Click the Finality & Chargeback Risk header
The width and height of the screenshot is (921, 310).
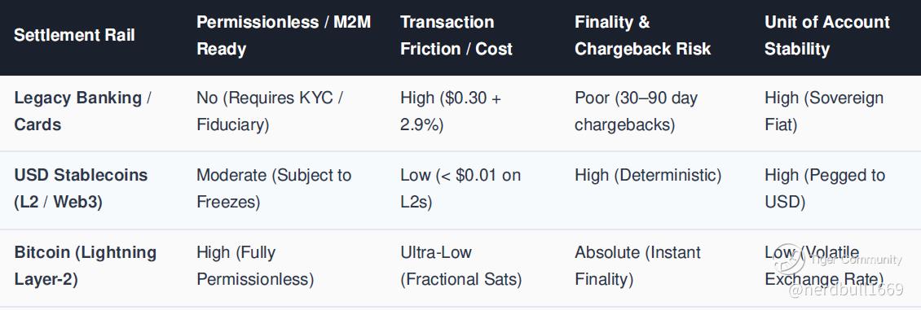pos(642,35)
